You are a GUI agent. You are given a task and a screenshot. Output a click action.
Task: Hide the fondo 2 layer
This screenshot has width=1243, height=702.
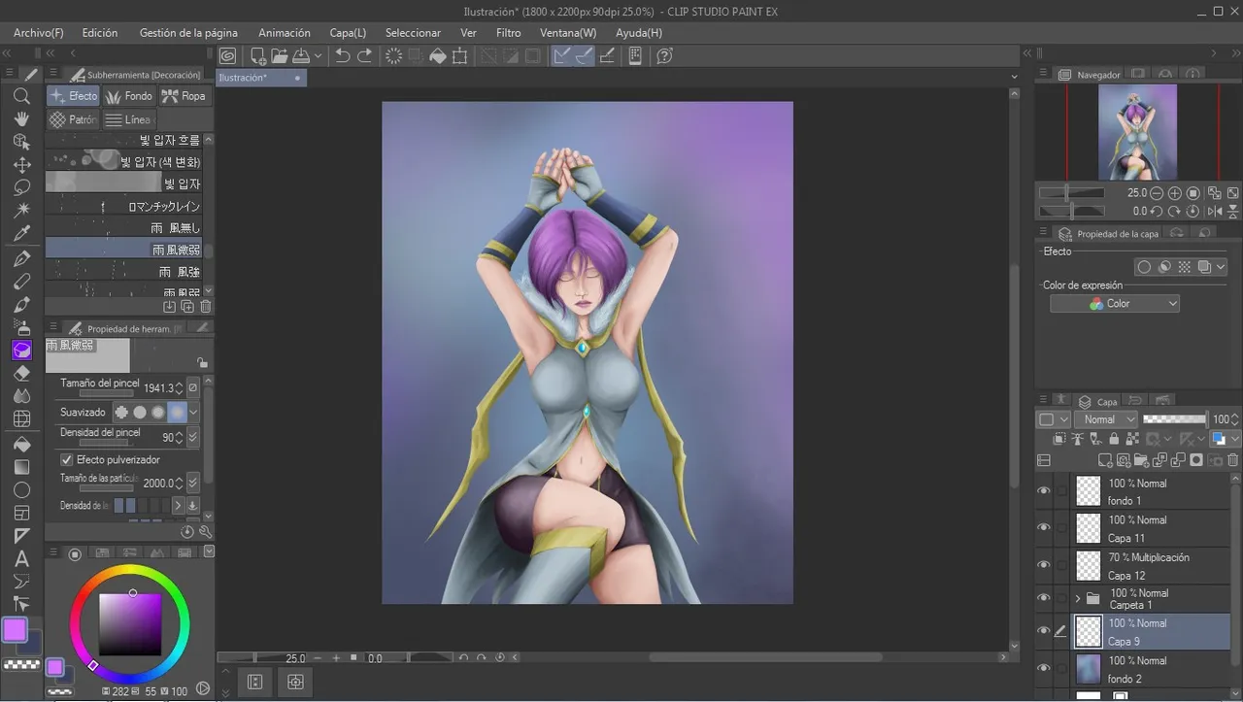1044,668
